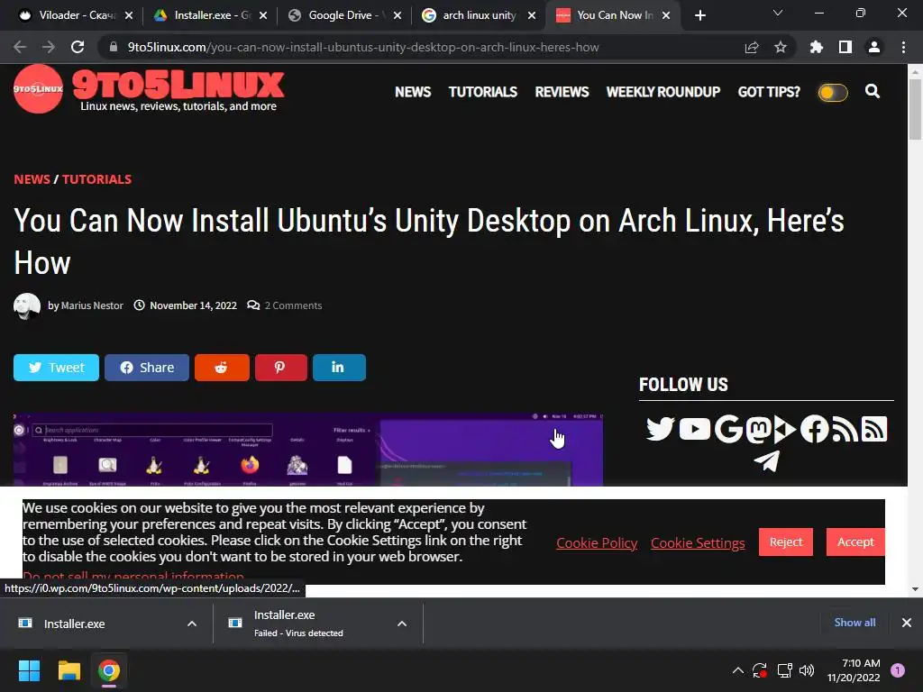Open the tab search dropdown arrow
Viewport: 923px width, 692px height.
[x=778, y=13]
